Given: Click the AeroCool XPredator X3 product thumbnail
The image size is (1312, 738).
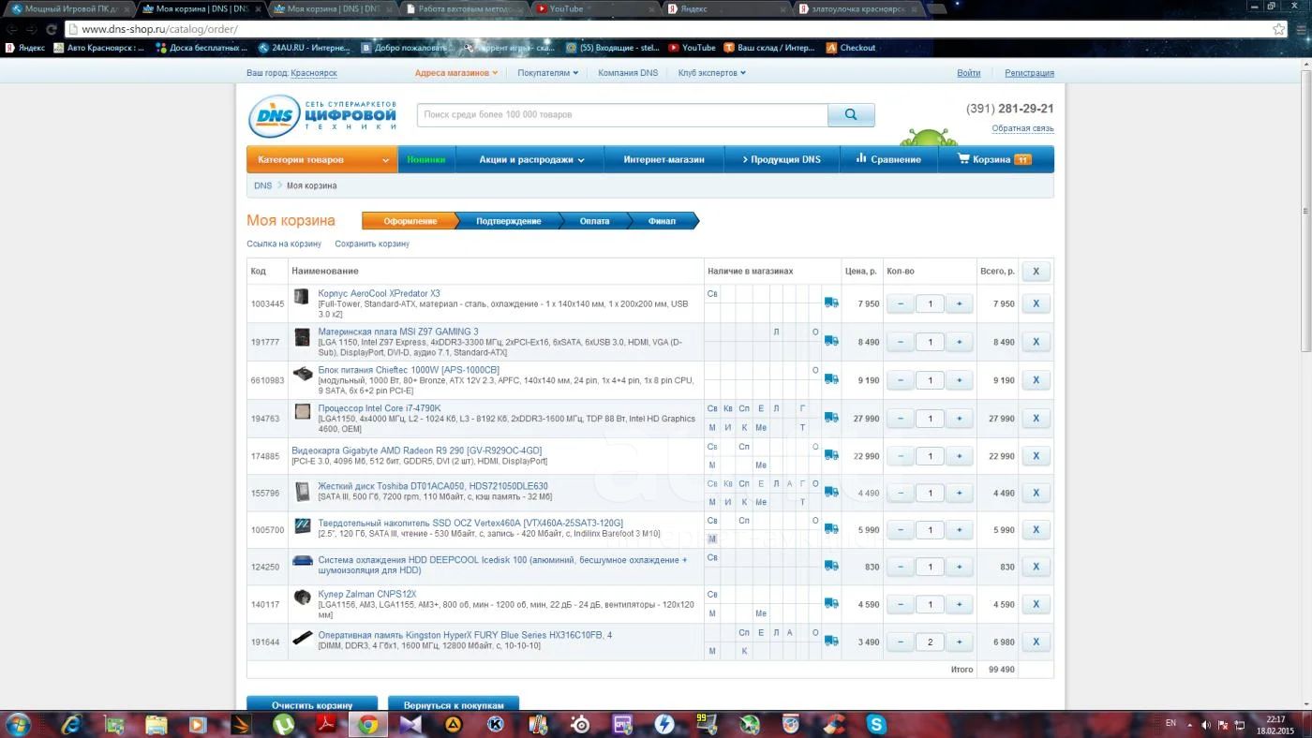Looking at the screenshot, I should pos(301,297).
